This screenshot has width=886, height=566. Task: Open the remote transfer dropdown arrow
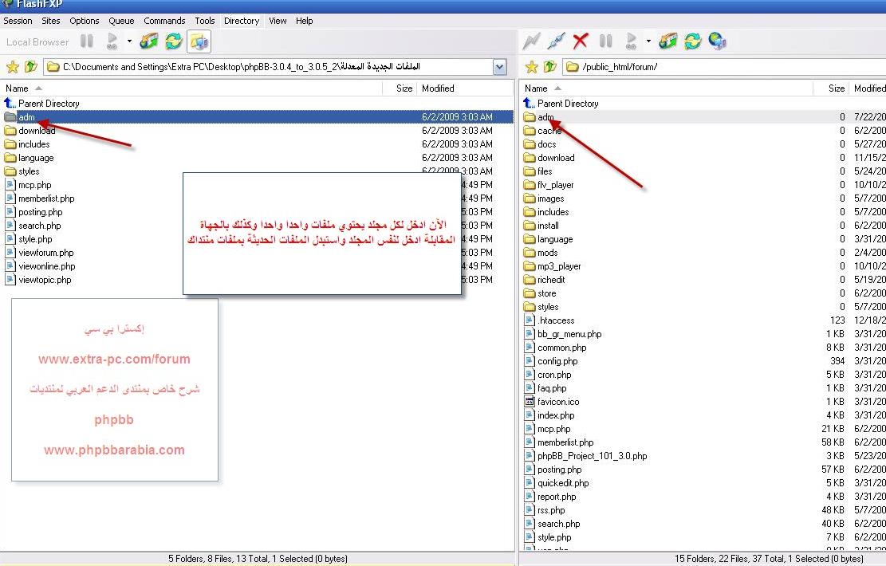pyautogui.click(x=648, y=41)
